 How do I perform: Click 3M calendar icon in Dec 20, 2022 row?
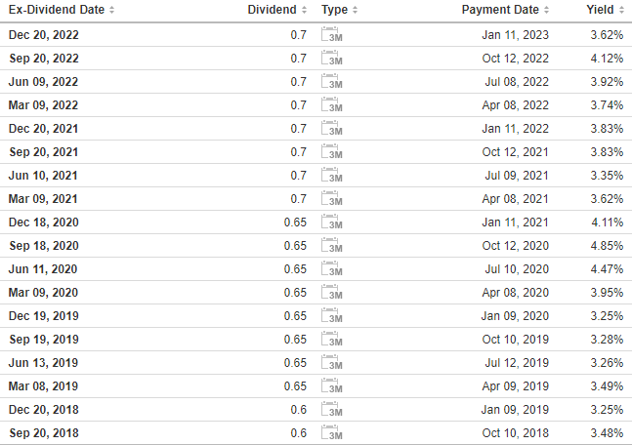click(332, 34)
